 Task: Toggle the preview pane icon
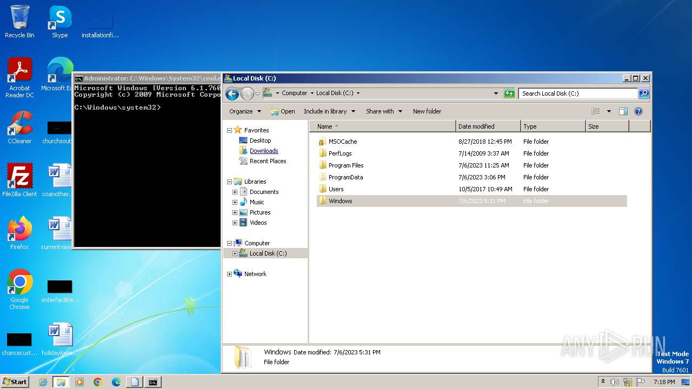pos(623,111)
